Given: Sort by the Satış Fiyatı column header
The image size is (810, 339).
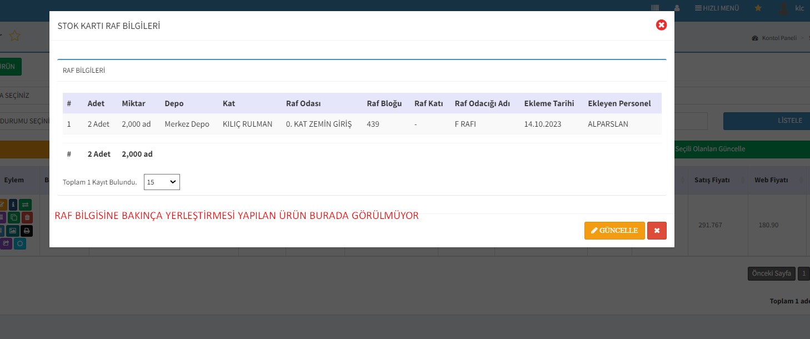Looking at the screenshot, I should [x=712, y=180].
